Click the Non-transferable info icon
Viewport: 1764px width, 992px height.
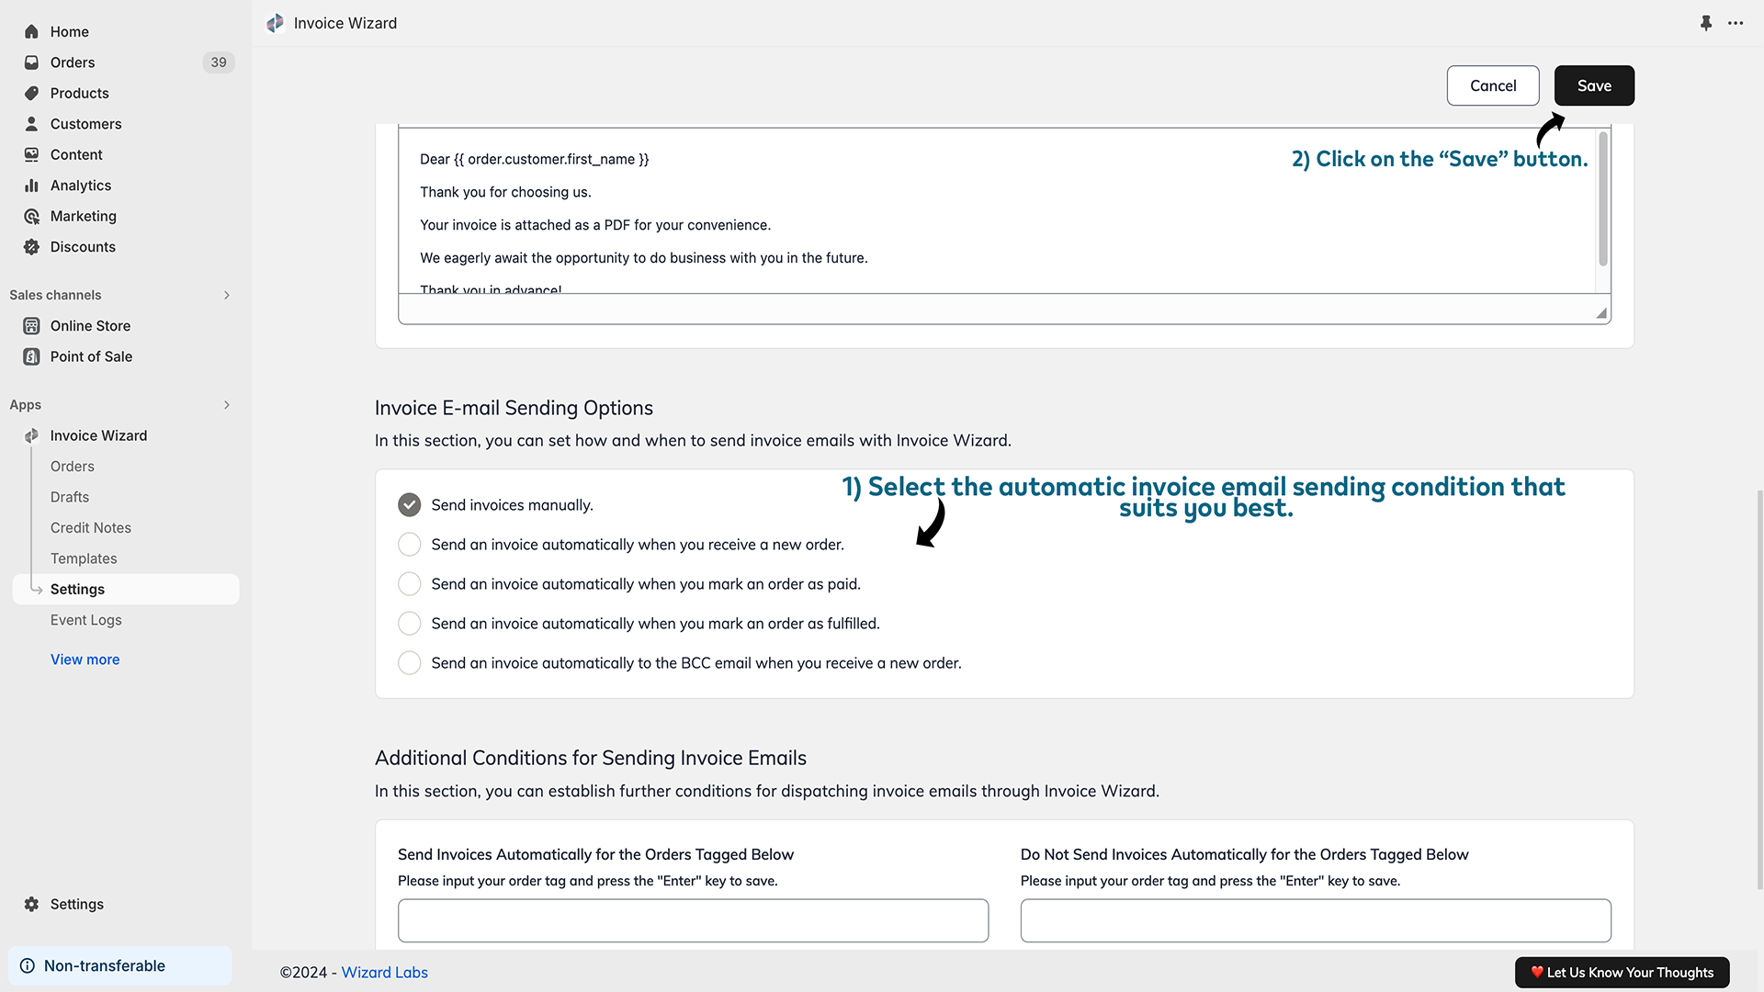tap(28, 965)
